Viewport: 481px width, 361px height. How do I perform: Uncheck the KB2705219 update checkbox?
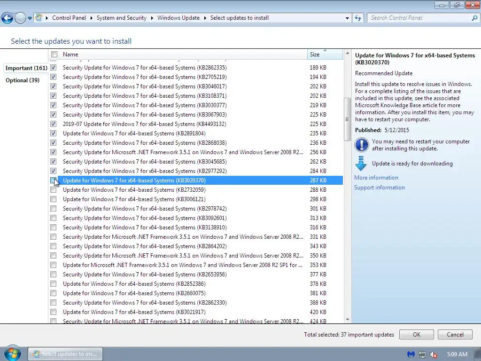(54, 77)
